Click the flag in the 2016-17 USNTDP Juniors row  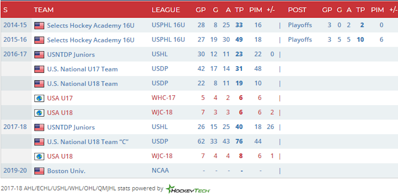(x=39, y=54)
